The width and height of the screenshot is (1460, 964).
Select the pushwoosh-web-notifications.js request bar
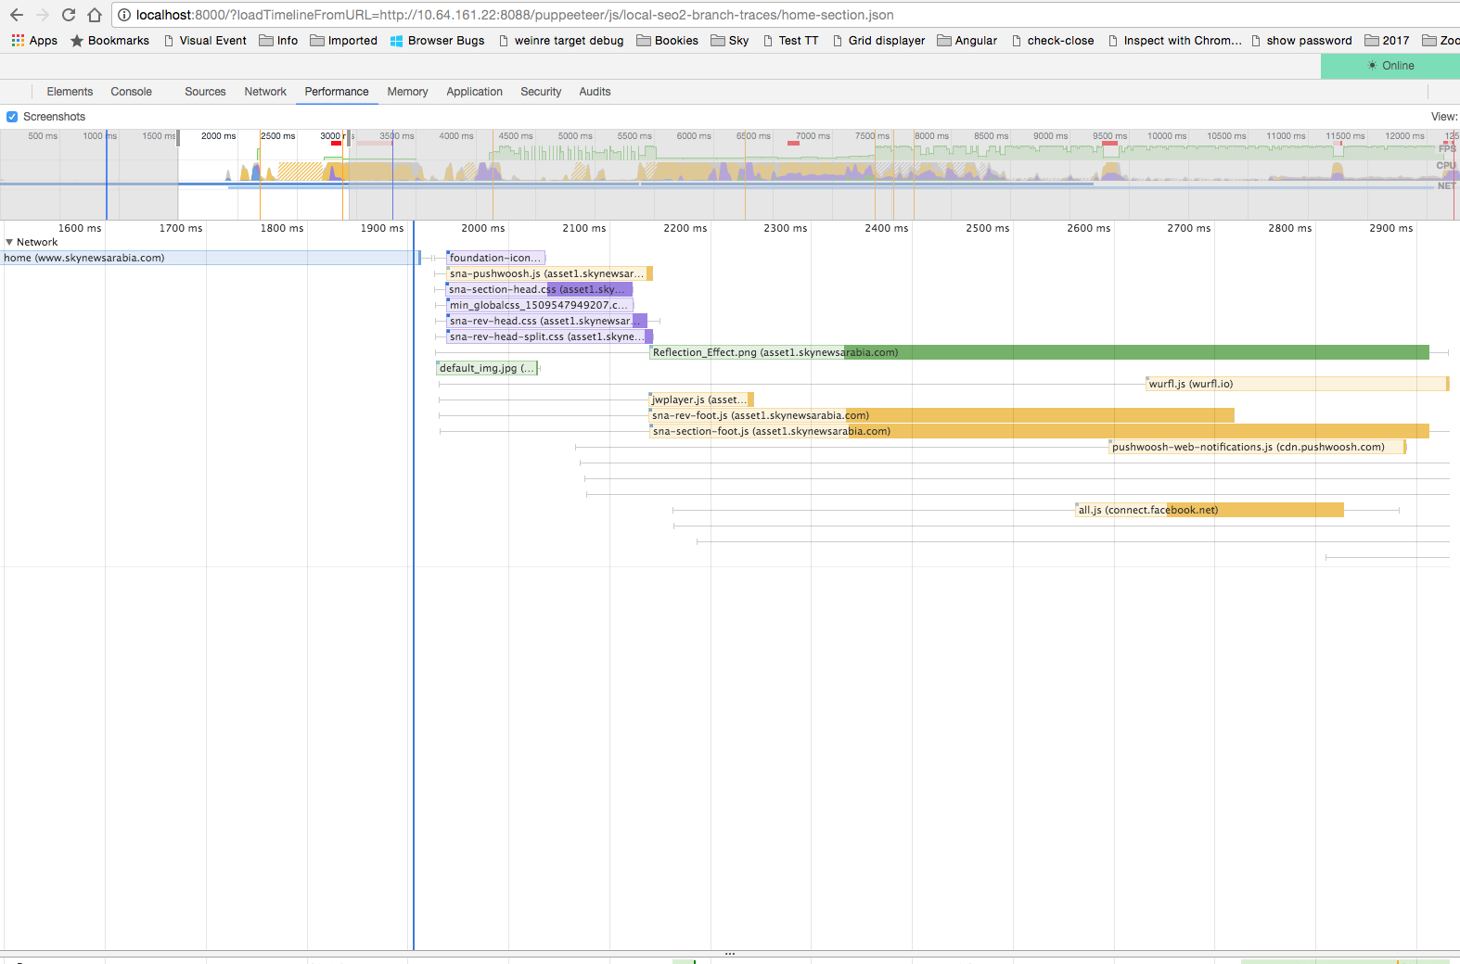coord(1258,447)
